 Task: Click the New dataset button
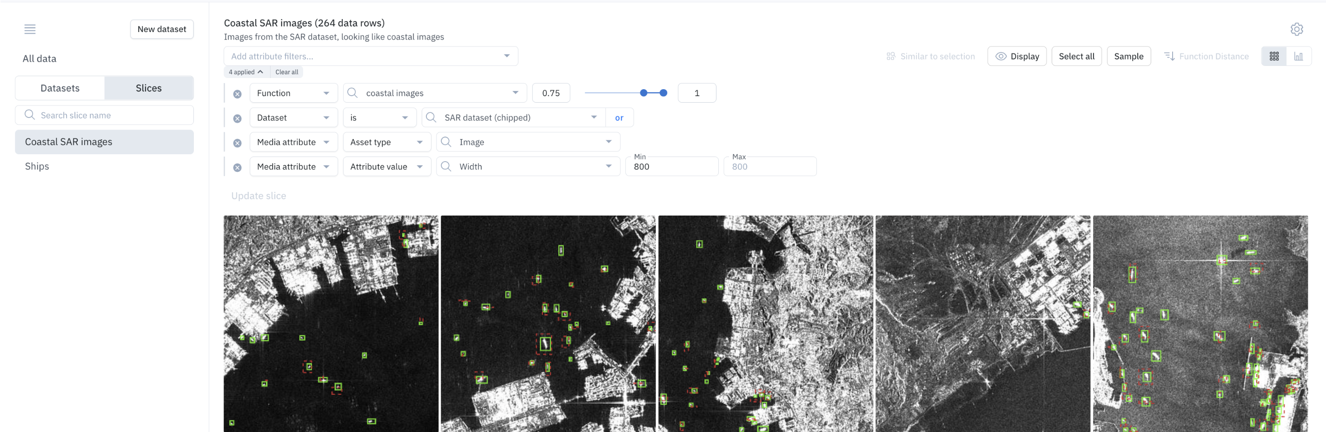(162, 29)
